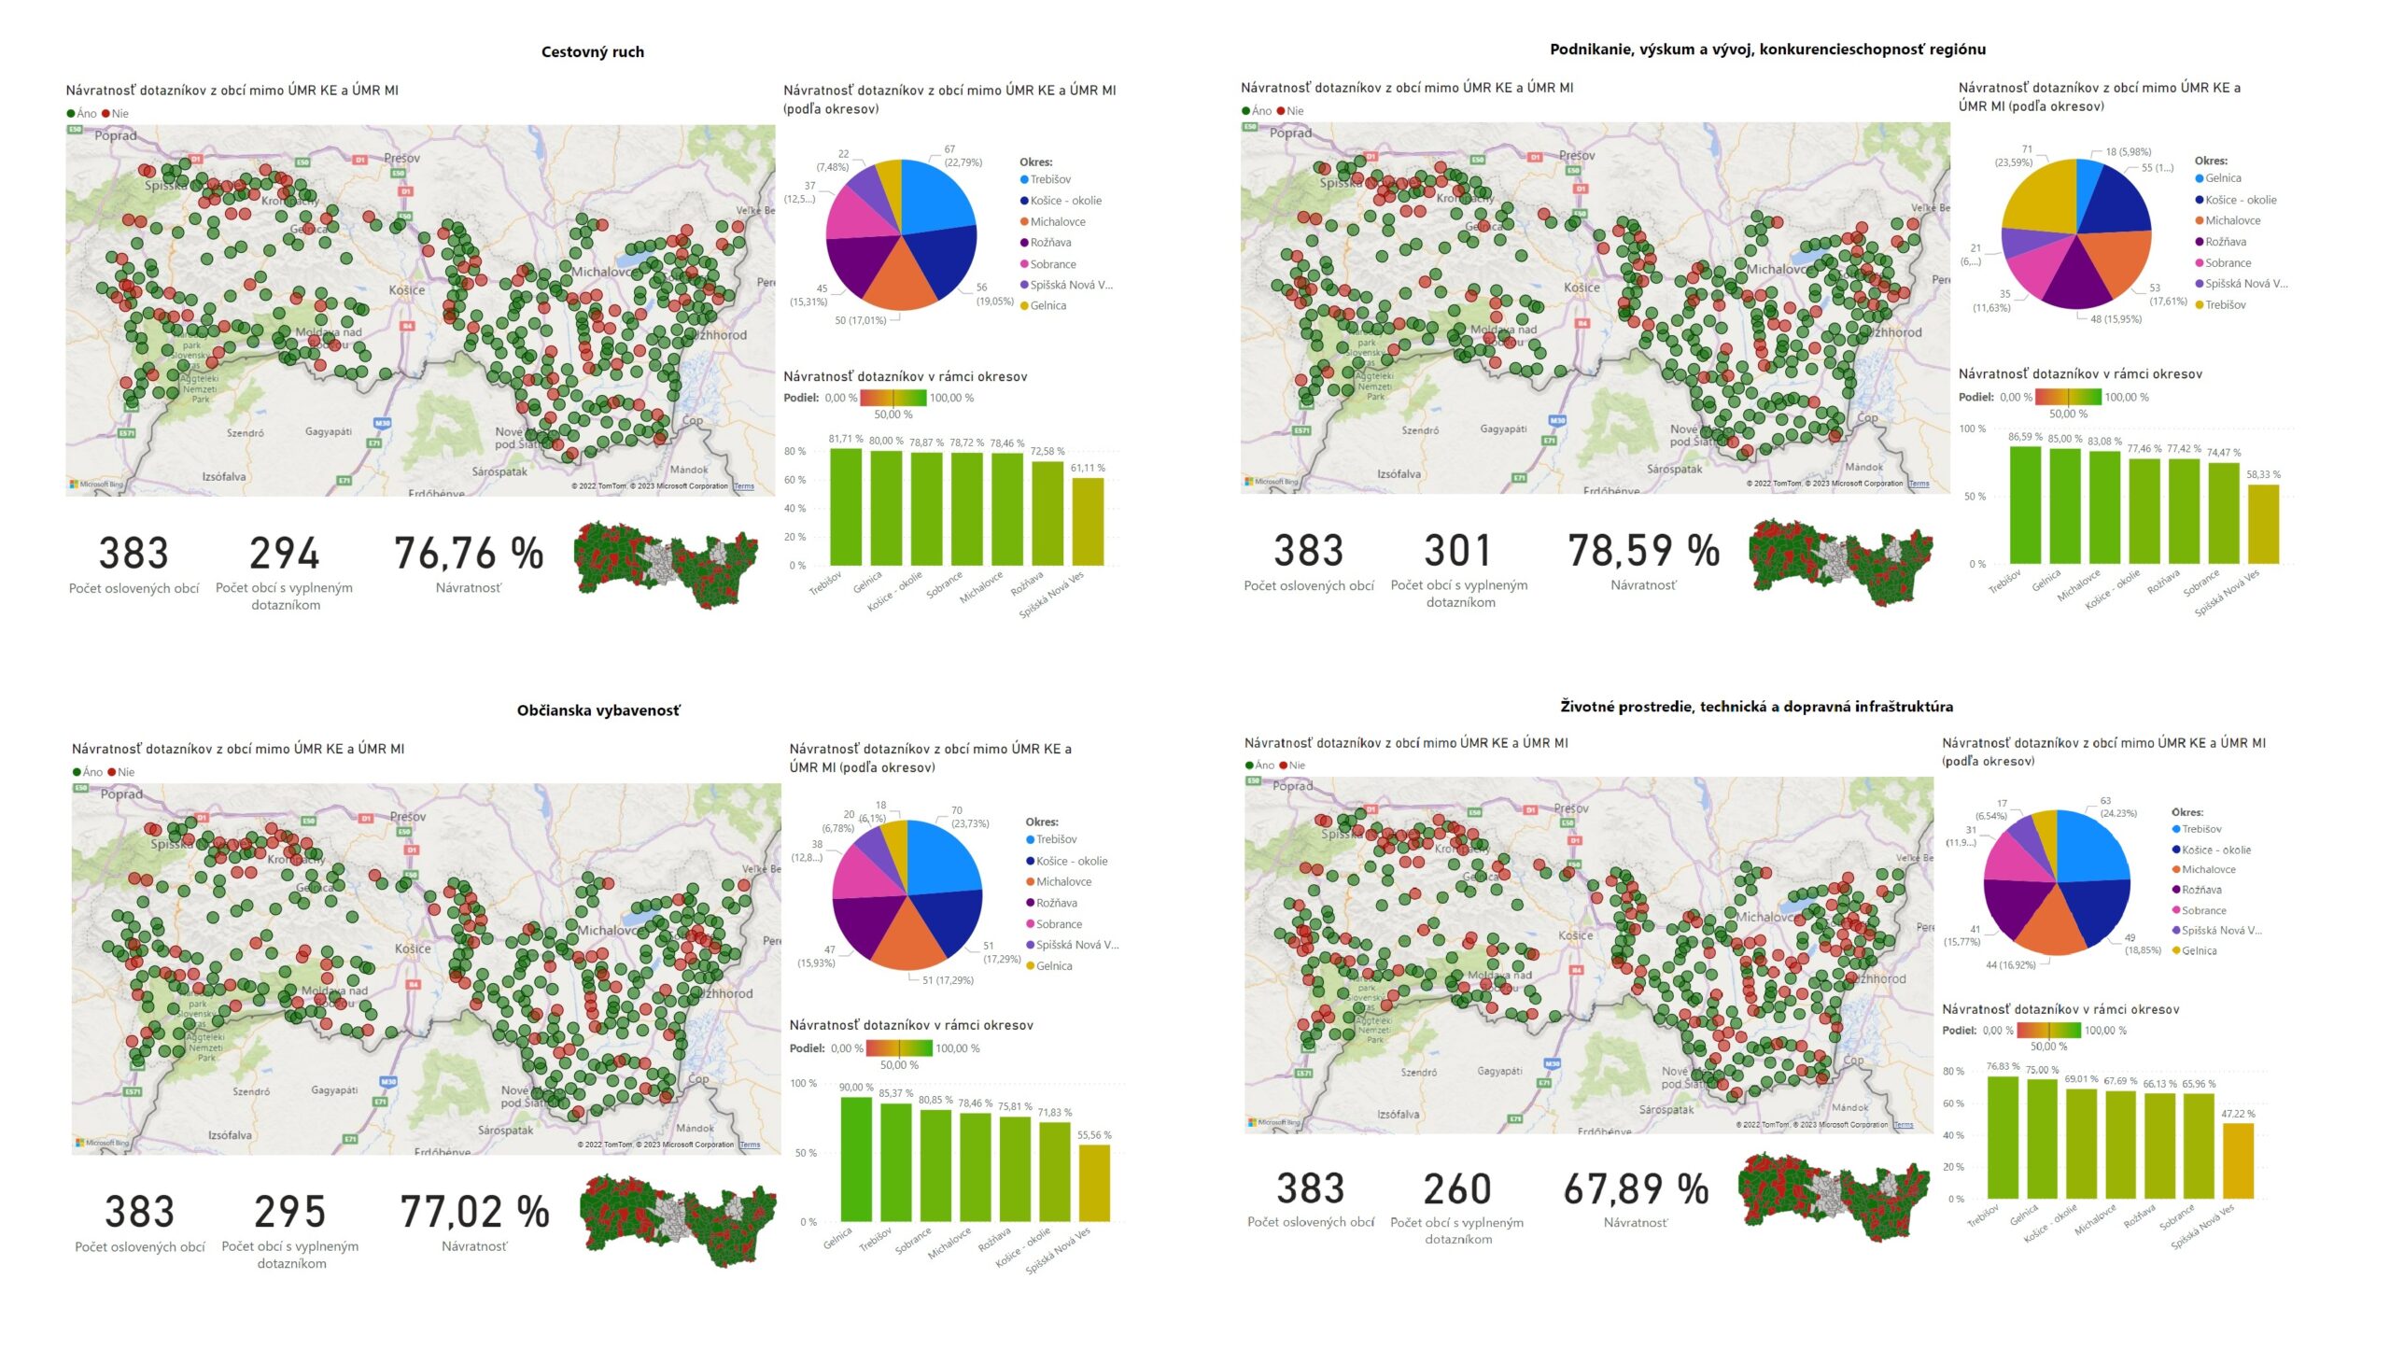Click the 301 filled-questionnaire count card
The height and width of the screenshot is (1349, 2390).
1459,569
